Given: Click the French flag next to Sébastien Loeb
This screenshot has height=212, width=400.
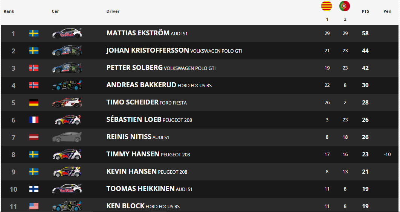Looking at the screenshot, I should coord(34,120).
